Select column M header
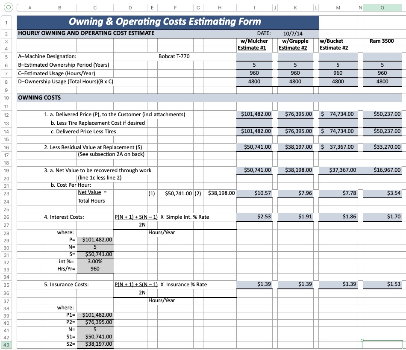Viewport: 406px width, 350px height. tap(338, 8)
